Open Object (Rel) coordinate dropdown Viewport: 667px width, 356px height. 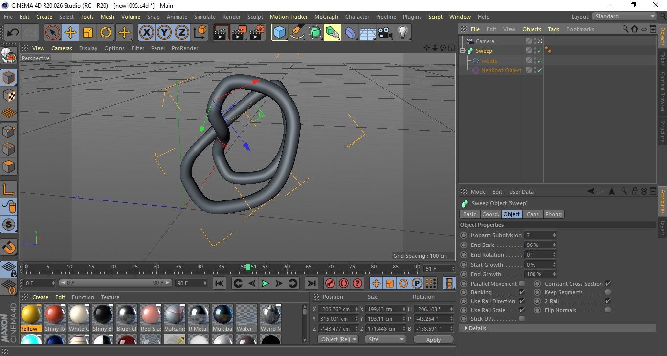click(338, 339)
